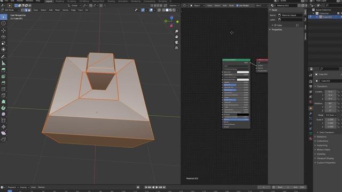
Task: Activate the Move tool
Action: point(4,30)
